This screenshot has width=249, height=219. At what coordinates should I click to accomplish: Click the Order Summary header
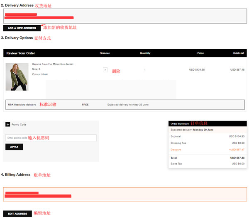pos(207,124)
